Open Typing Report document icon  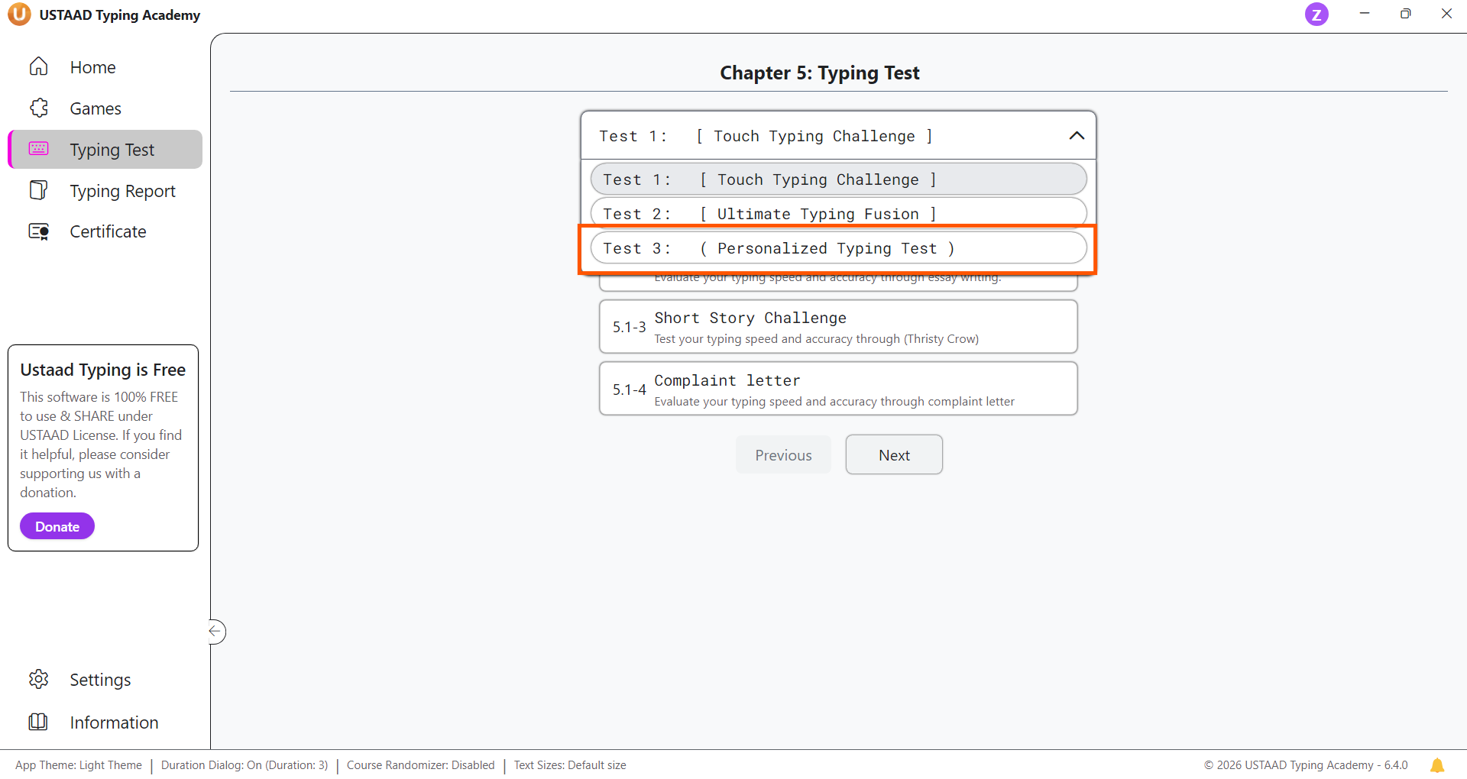click(38, 190)
